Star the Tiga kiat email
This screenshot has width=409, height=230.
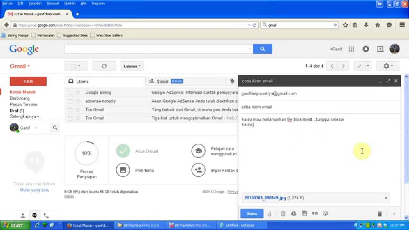[x=78, y=118]
